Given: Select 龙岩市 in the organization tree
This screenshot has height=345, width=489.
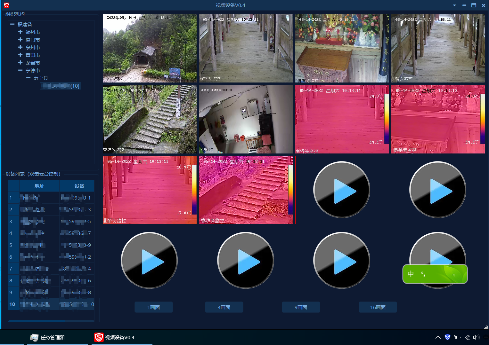Looking at the screenshot, I should click(x=33, y=63).
